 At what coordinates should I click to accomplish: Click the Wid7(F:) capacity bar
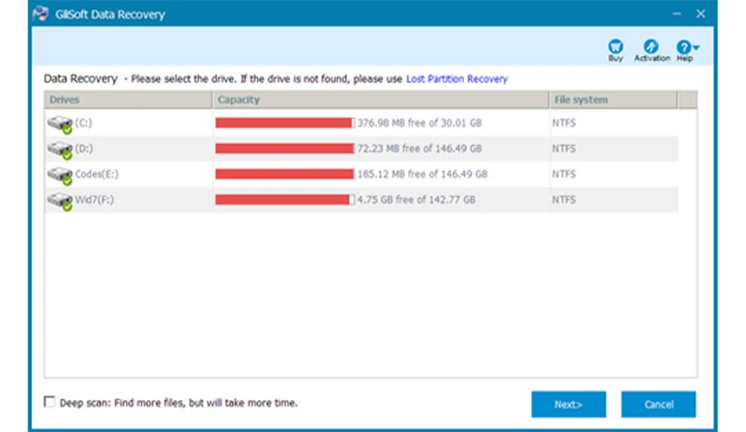click(285, 200)
